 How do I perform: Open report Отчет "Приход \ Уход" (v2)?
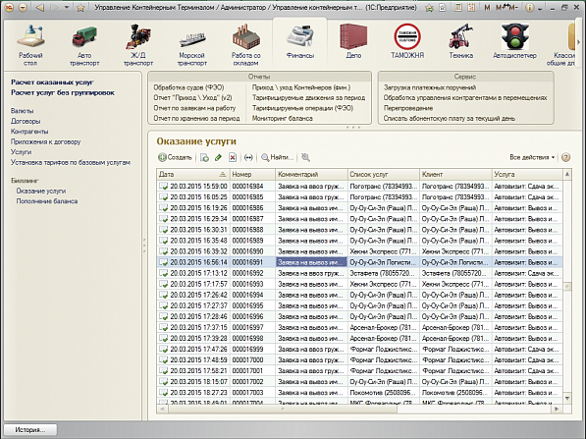coord(192,97)
